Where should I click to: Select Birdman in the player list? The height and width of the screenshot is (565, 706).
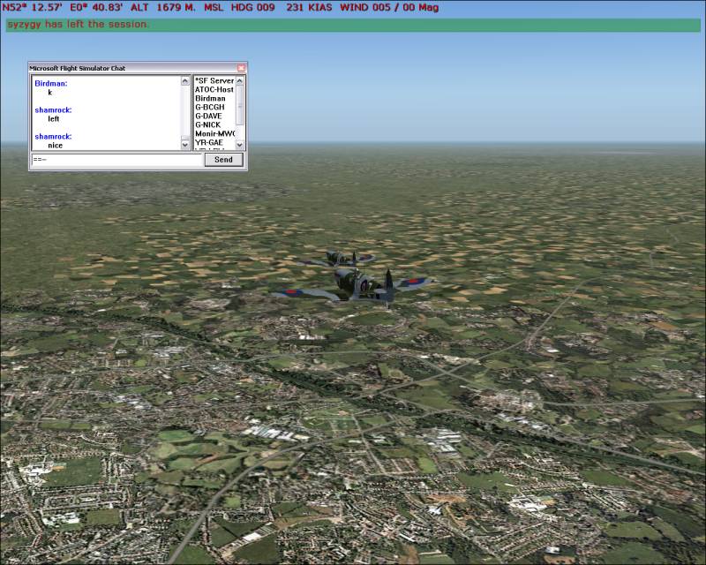tap(210, 98)
